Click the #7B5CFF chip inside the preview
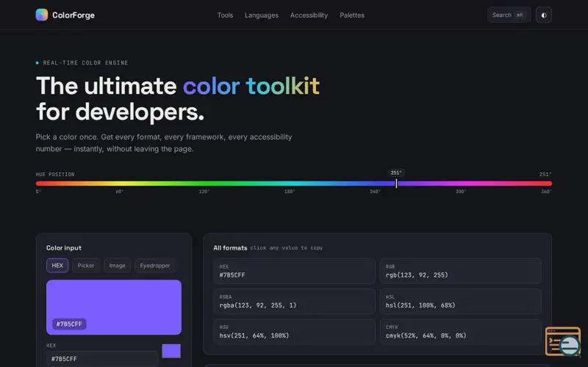588x367 pixels. pos(69,324)
